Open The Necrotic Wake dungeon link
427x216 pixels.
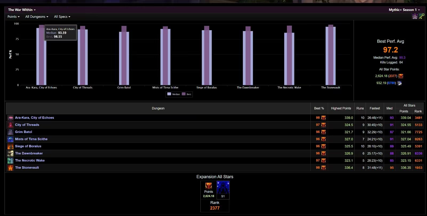[x=30, y=160]
